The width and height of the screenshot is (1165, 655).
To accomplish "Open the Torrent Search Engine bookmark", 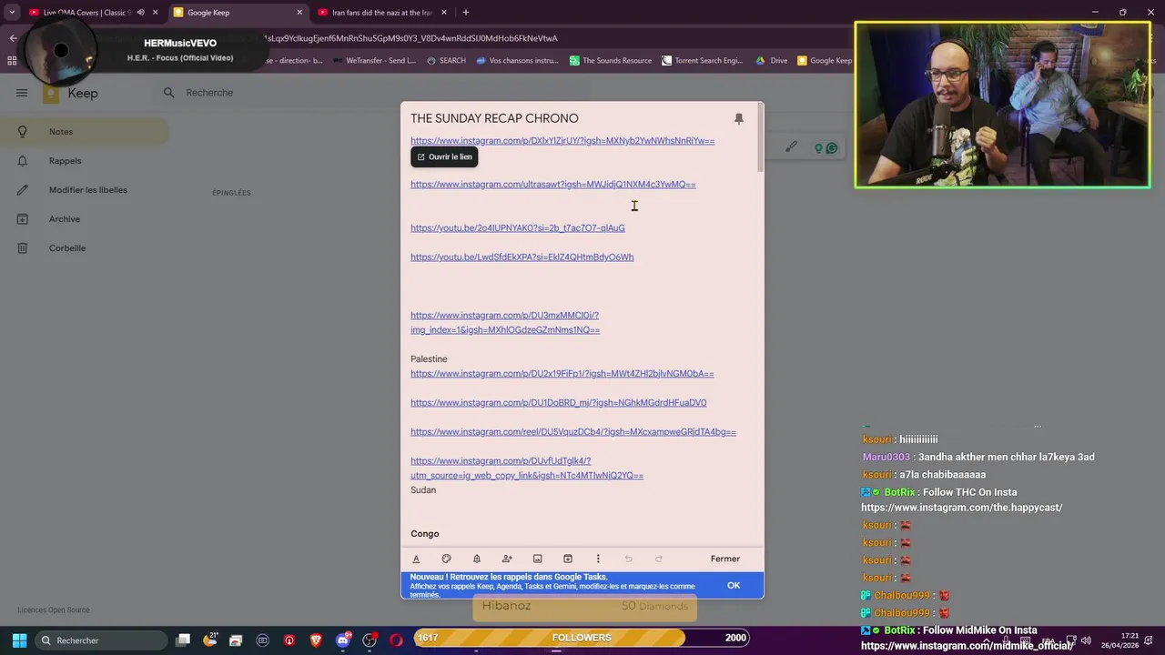I will pyautogui.click(x=703, y=61).
